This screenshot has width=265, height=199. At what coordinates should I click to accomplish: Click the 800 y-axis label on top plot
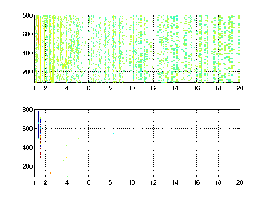pyautogui.click(x=28, y=15)
